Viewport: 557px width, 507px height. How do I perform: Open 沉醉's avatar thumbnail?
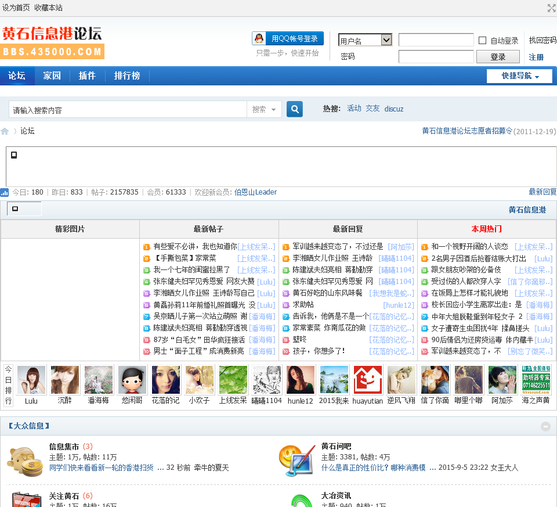click(64, 380)
